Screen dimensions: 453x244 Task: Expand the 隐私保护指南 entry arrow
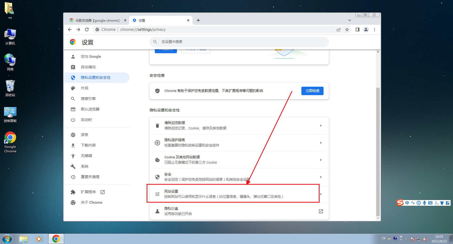321,143
